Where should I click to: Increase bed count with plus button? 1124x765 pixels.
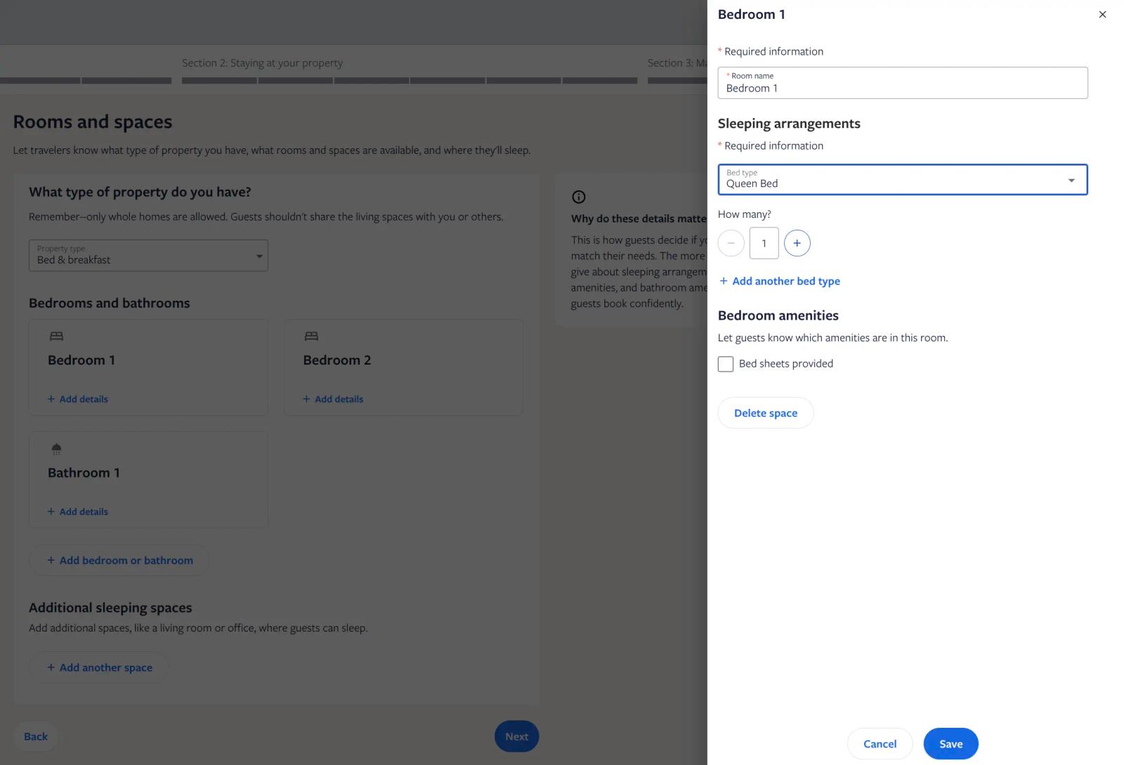pos(797,243)
